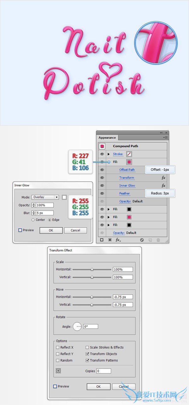The width and height of the screenshot is (189, 405).
Task: Open Appearance panel flyout menu
Action: (165, 138)
